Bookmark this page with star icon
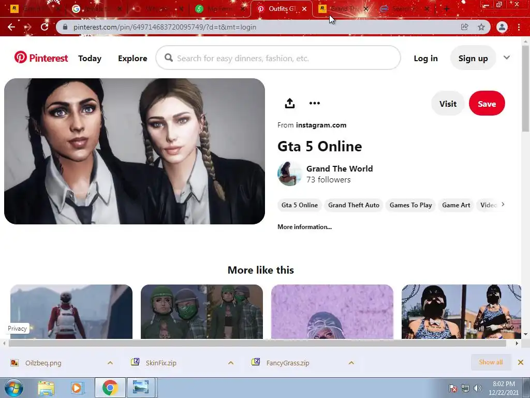This screenshot has width=530, height=398. 481,27
